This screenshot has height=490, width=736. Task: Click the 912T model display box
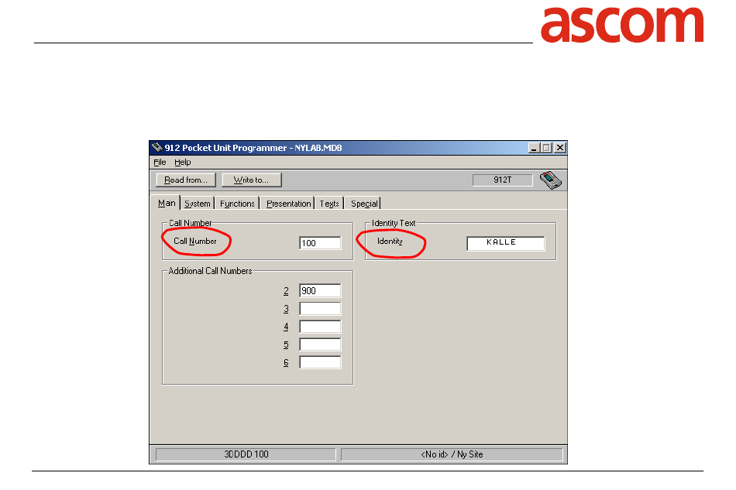click(x=503, y=180)
